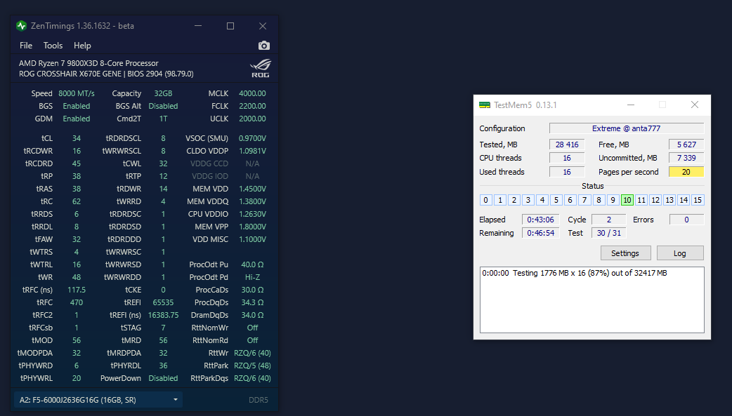Click the ROG logo in ZenTimings
Screen dimensions: 732x416
[x=261, y=68]
